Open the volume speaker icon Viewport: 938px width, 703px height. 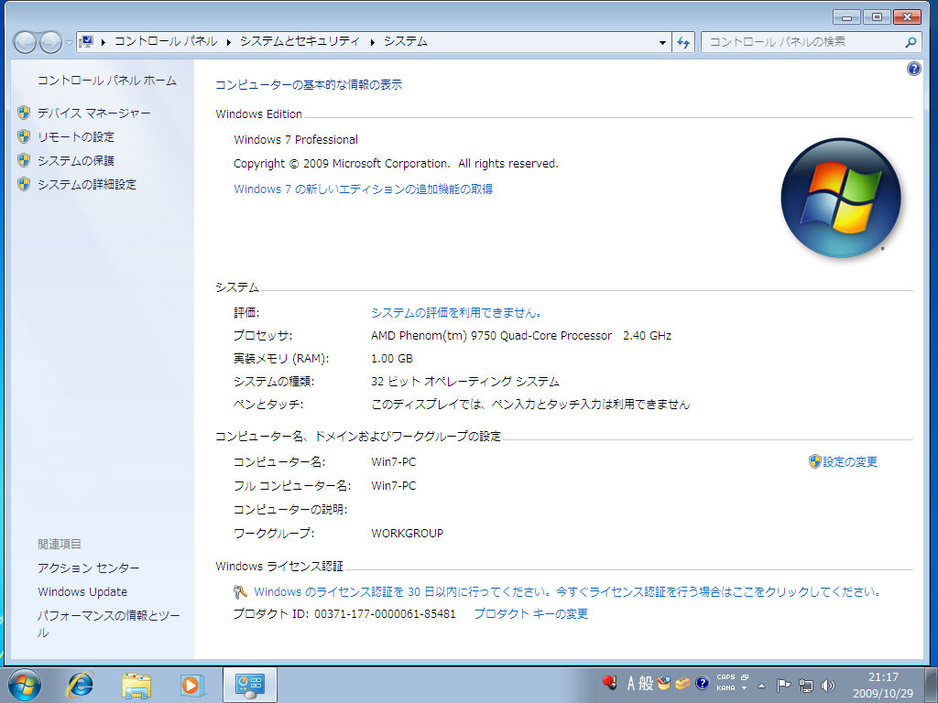pos(828,685)
